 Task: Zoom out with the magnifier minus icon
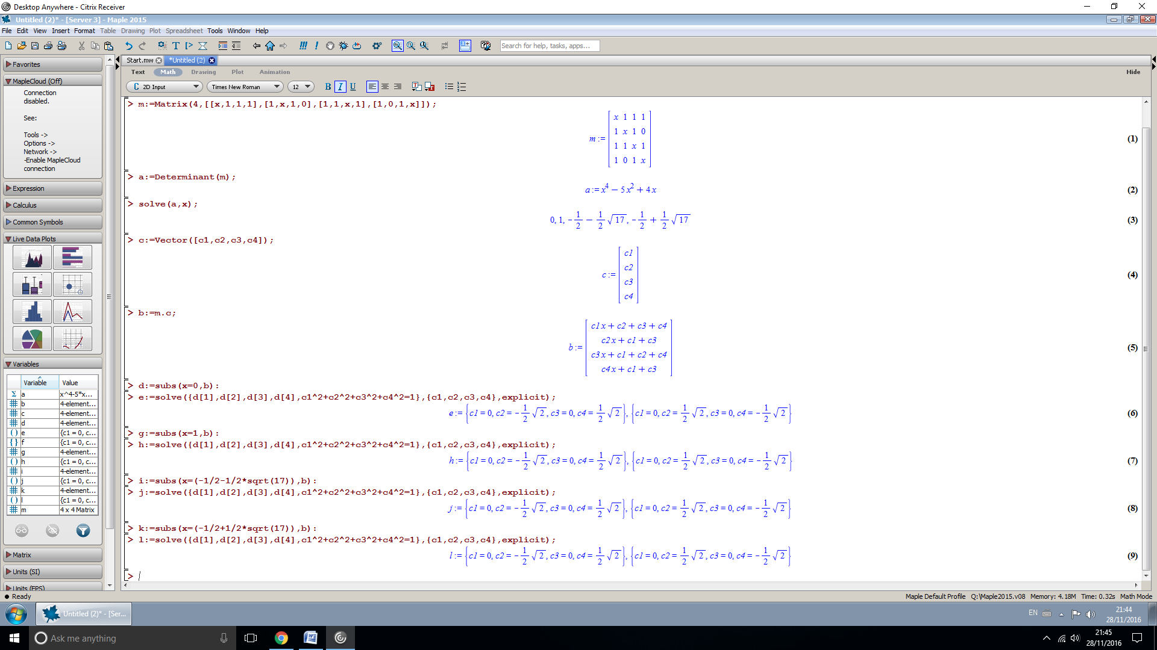(x=424, y=46)
